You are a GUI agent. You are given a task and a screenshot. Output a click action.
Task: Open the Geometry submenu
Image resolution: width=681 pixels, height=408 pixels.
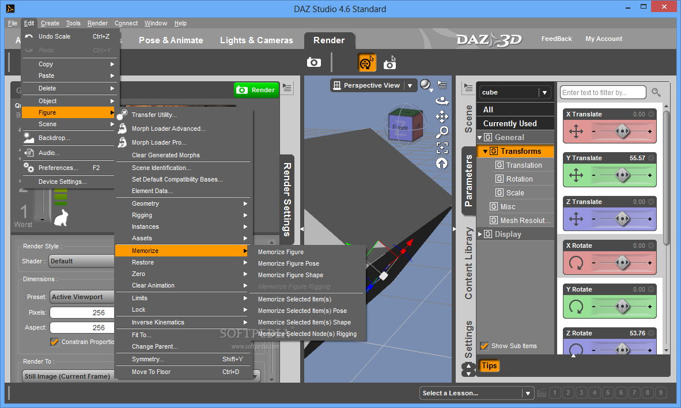pyautogui.click(x=183, y=203)
